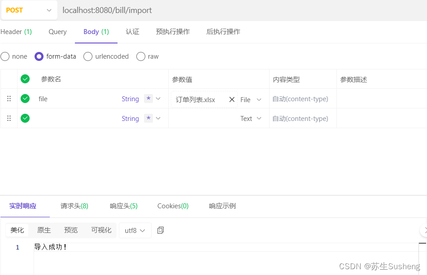This screenshot has width=427, height=275.
Task: Click the String type label in empty row
Action: (x=130, y=119)
